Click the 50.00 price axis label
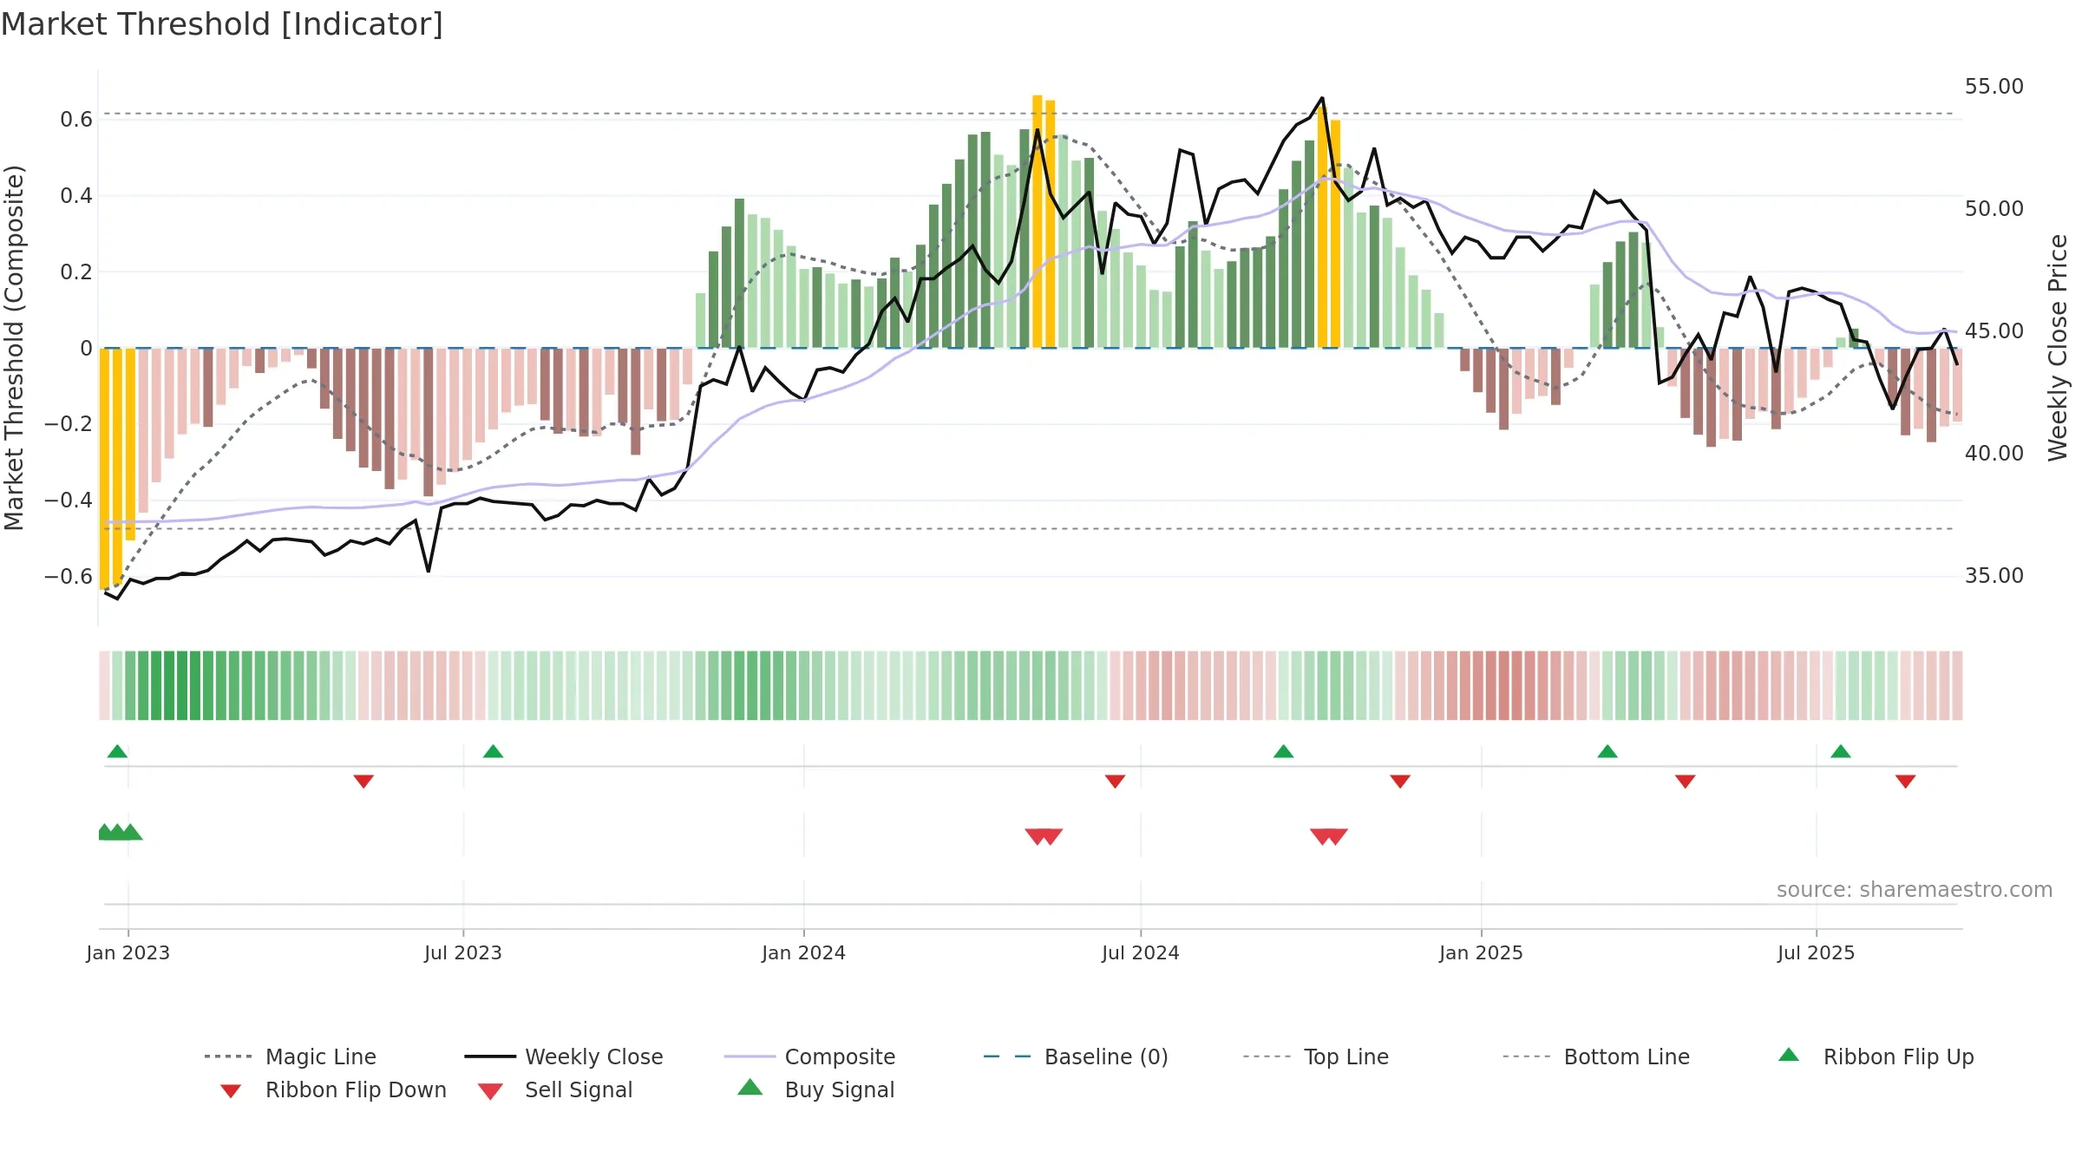 coord(1994,209)
